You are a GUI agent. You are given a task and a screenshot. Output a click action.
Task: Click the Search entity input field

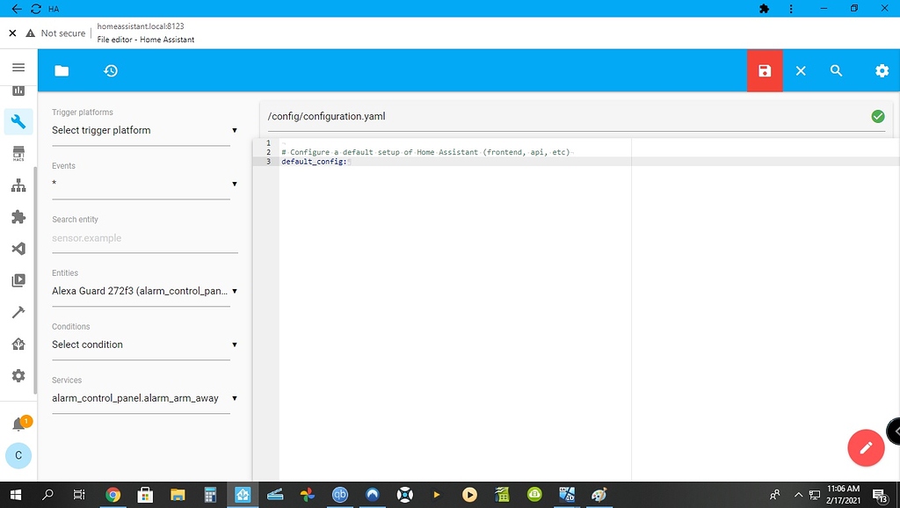[x=143, y=238]
